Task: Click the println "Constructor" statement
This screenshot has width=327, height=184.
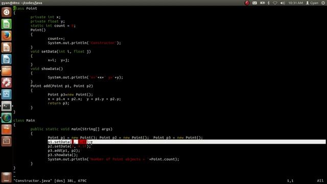Action: click(84, 43)
